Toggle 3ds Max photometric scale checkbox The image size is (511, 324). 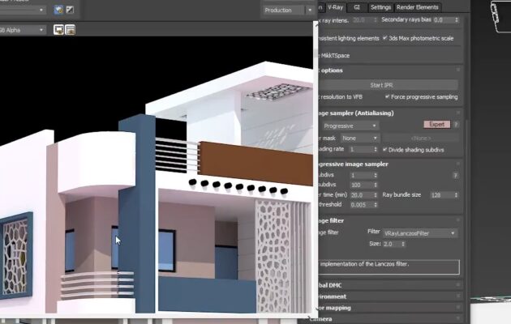[385, 38]
